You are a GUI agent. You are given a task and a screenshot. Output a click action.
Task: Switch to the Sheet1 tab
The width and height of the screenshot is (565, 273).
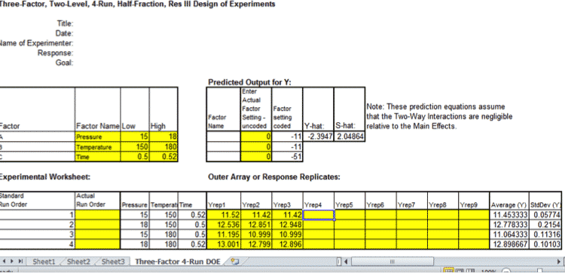coord(43,262)
